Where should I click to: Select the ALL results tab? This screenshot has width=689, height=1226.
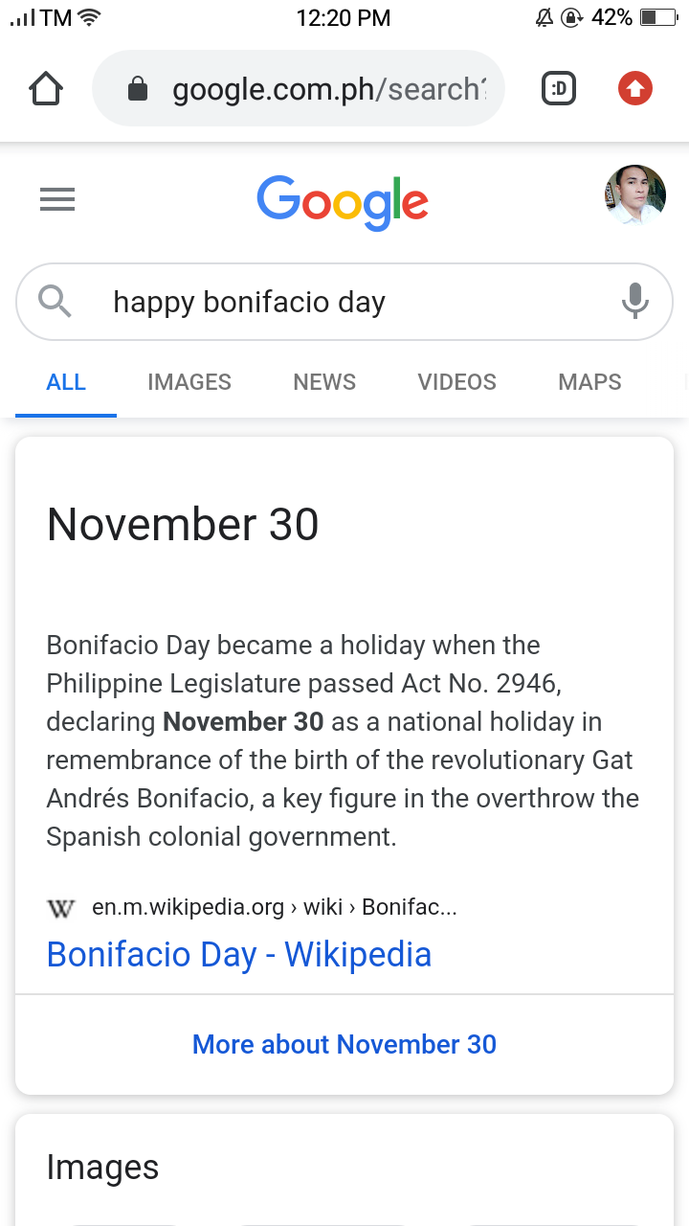pyautogui.click(x=66, y=382)
